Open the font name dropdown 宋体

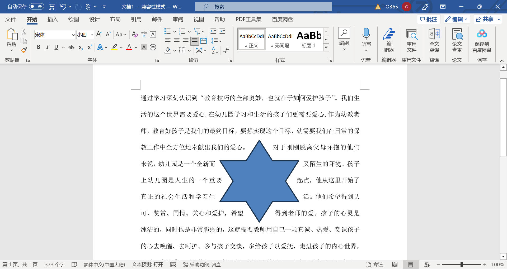point(73,35)
